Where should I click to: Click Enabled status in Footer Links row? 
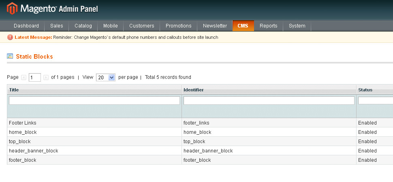367,123
